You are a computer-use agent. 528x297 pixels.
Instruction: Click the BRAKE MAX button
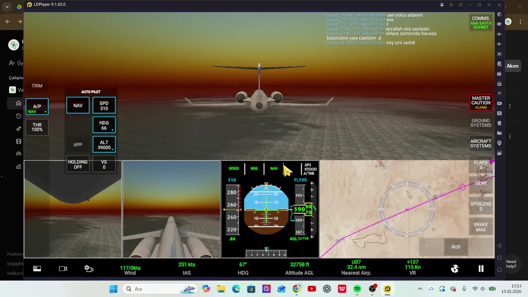(x=481, y=227)
